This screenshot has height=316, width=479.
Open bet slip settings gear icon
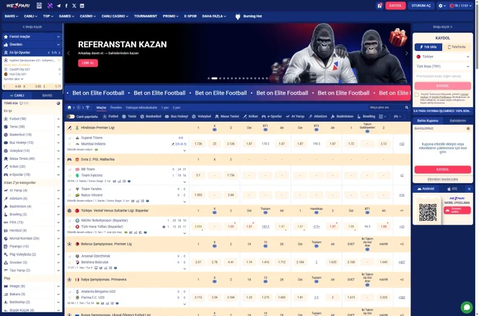tap(468, 129)
